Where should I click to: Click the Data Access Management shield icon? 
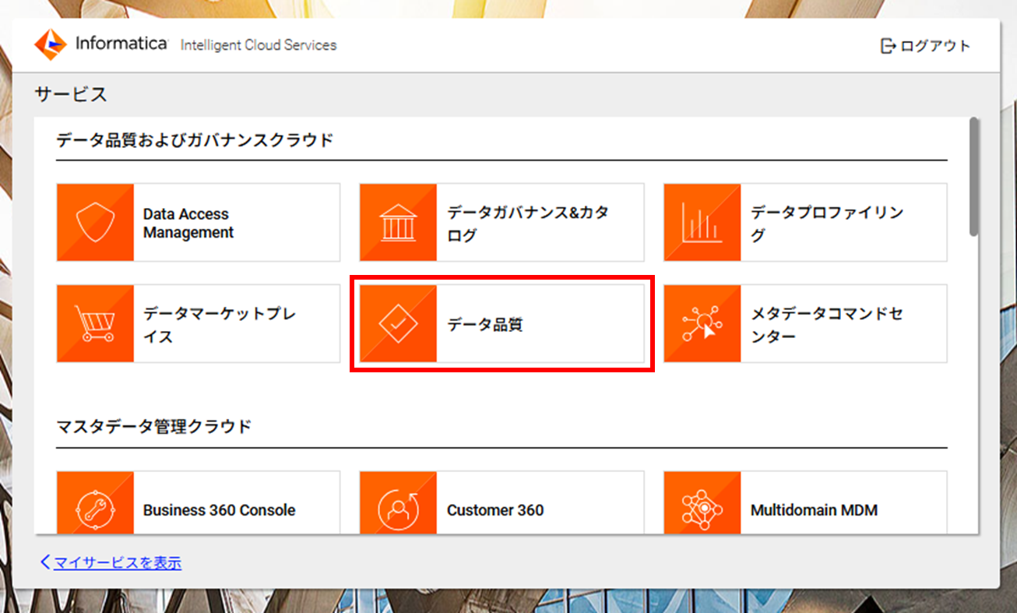95,223
